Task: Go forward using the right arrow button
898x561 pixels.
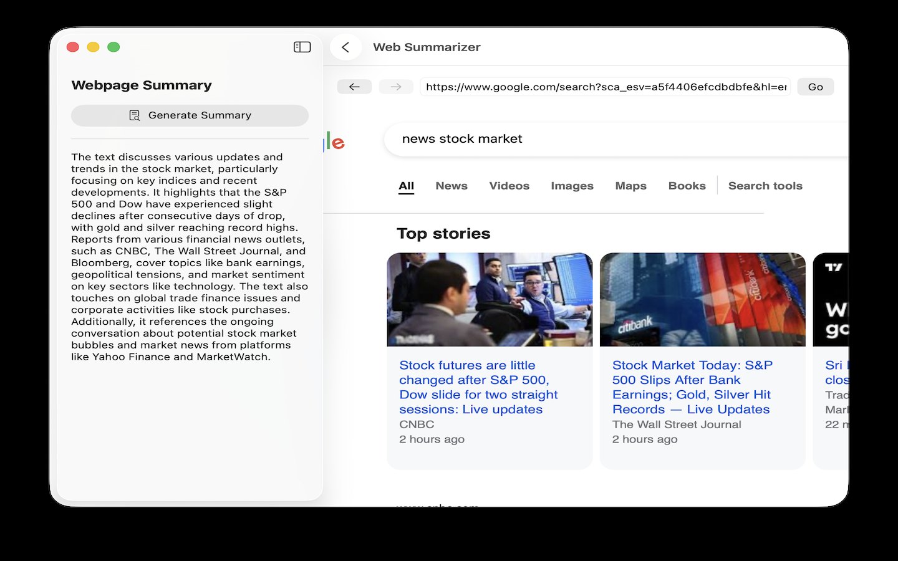Action: [x=396, y=87]
